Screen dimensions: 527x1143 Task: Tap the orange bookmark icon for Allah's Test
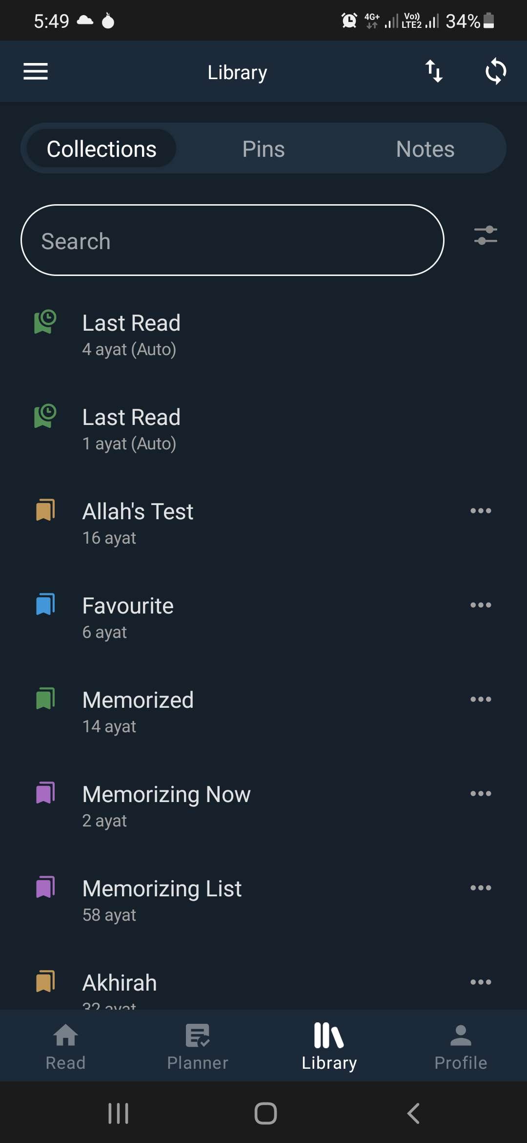(45, 510)
